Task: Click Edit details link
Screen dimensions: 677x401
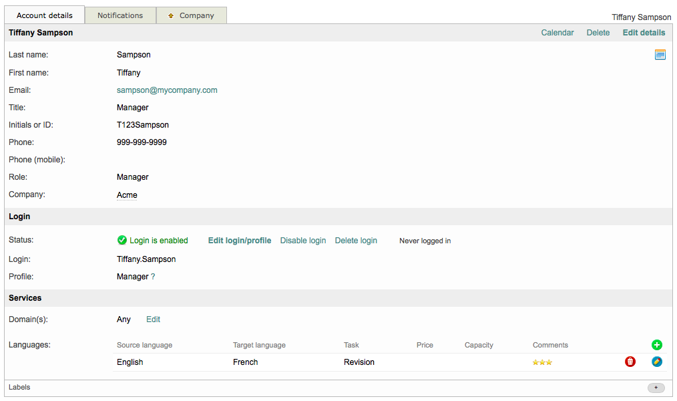Action: [x=644, y=33]
